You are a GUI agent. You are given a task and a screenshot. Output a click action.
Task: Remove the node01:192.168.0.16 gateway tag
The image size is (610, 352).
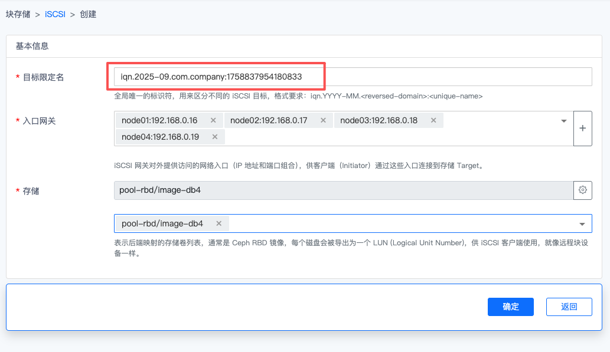pos(214,120)
